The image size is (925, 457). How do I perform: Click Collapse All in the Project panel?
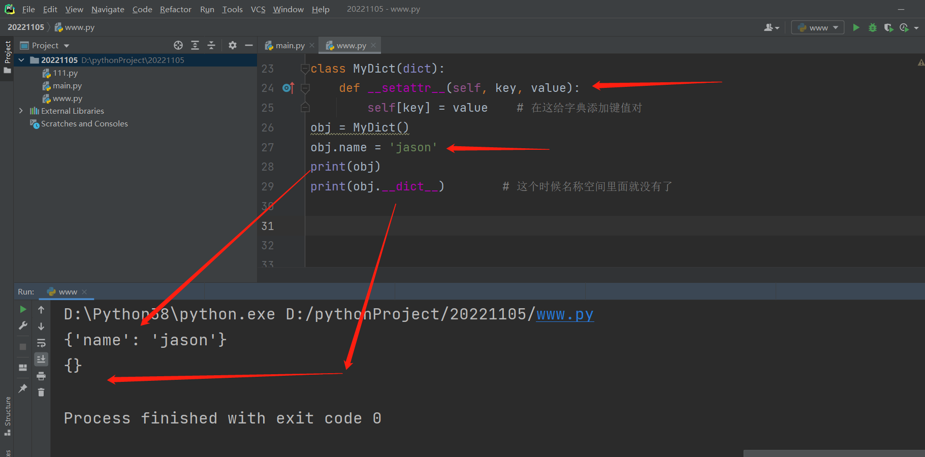211,45
